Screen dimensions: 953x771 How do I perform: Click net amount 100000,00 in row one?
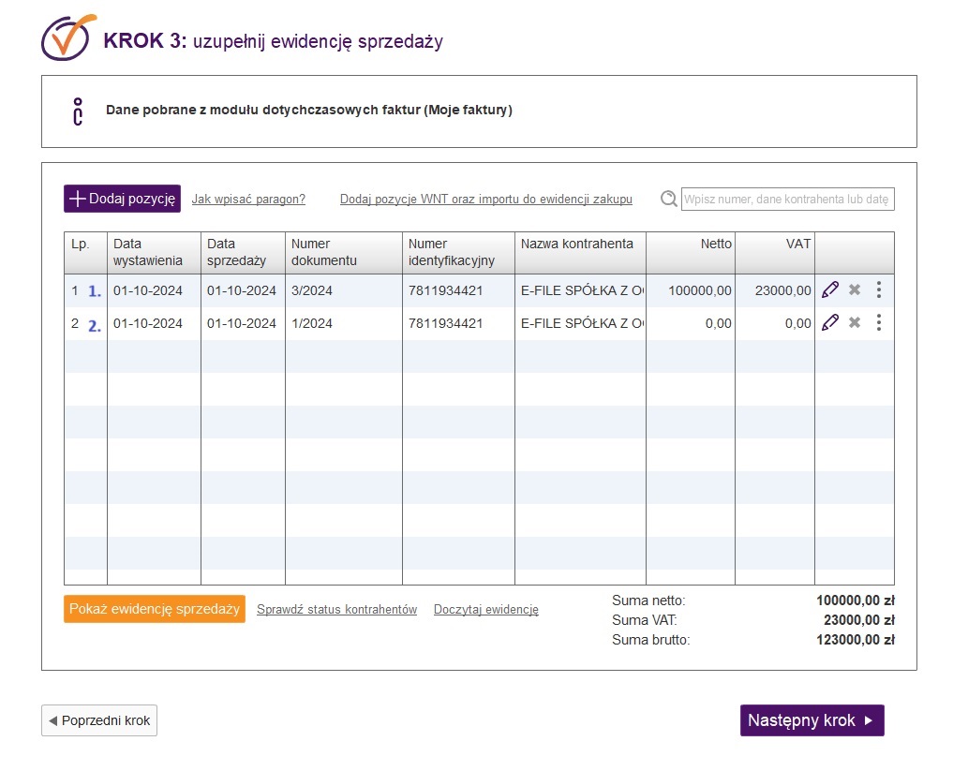pos(700,291)
